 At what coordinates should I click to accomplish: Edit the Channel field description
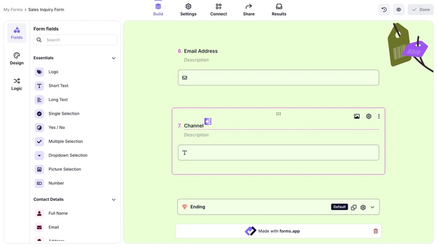[x=196, y=135]
